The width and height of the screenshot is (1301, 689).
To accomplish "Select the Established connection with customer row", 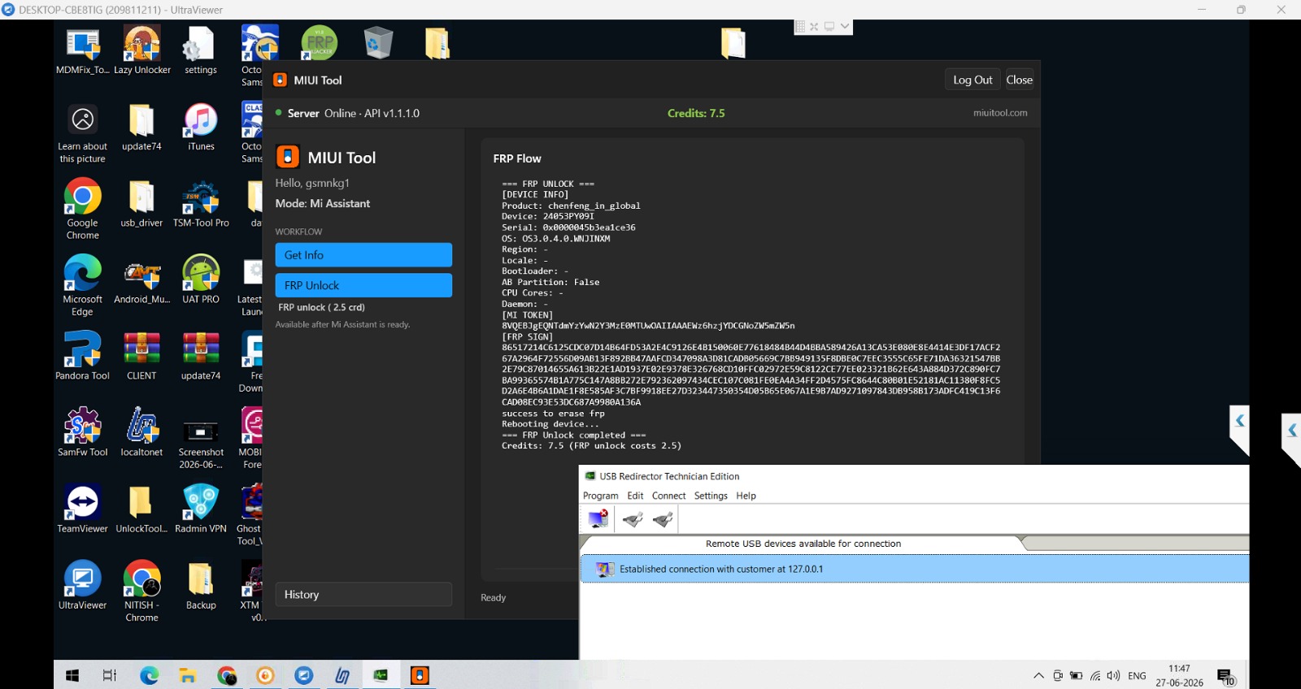I will [915, 569].
